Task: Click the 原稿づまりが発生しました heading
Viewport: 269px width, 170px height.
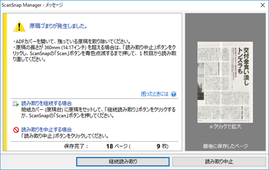Action: click(58, 26)
